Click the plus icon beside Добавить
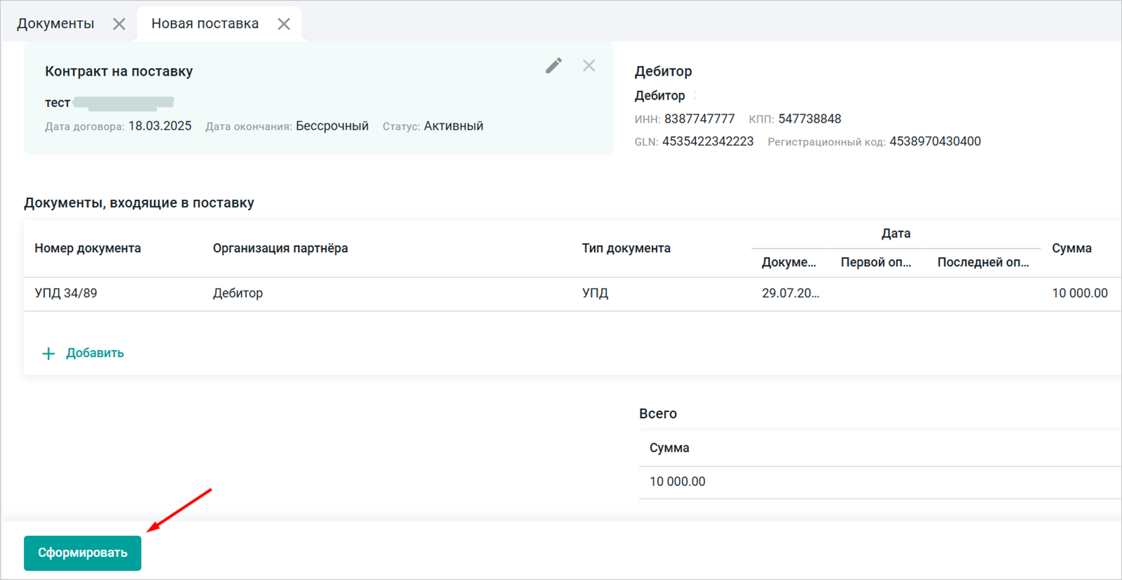The height and width of the screenshot is (580, 1122). tap(48, 354)
